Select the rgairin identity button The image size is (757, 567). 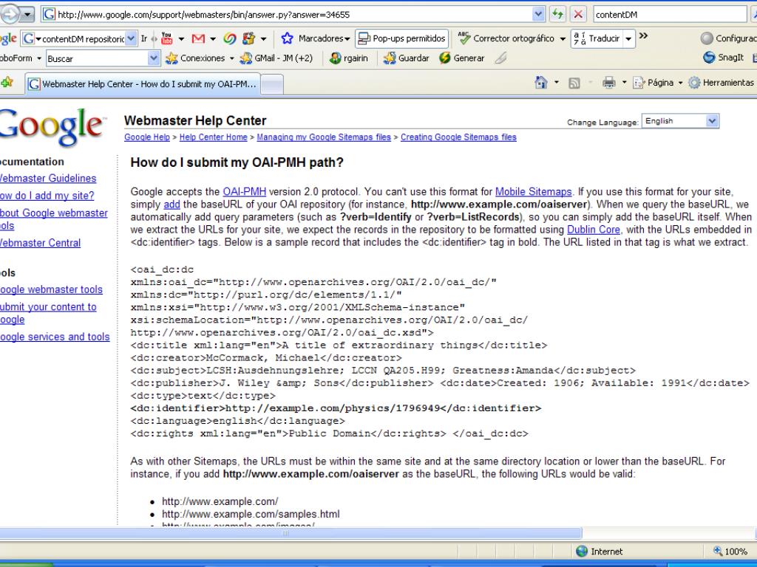(349, 58)
